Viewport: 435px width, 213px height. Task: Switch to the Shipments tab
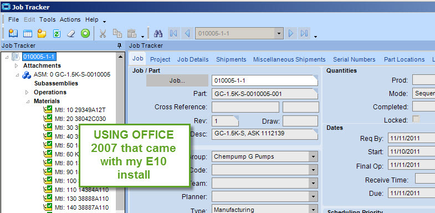coord(231,59)
